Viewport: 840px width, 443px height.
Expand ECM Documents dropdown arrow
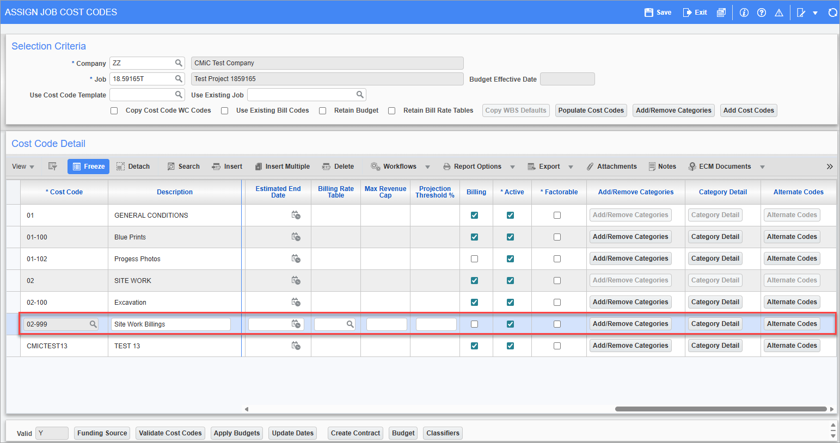762,167
